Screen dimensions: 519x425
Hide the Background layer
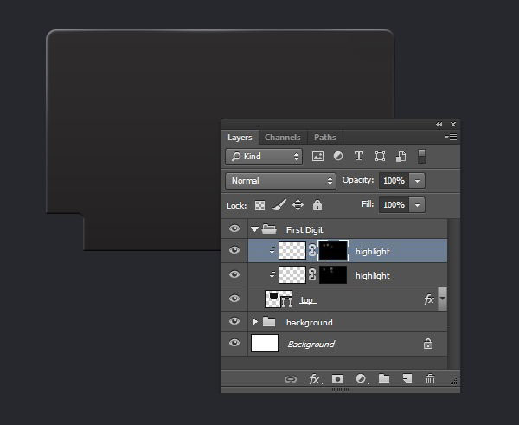(234, 344)
